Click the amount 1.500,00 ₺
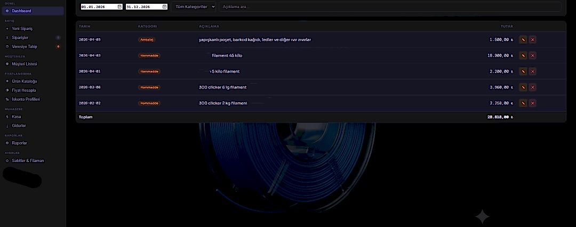 (501, 39)
